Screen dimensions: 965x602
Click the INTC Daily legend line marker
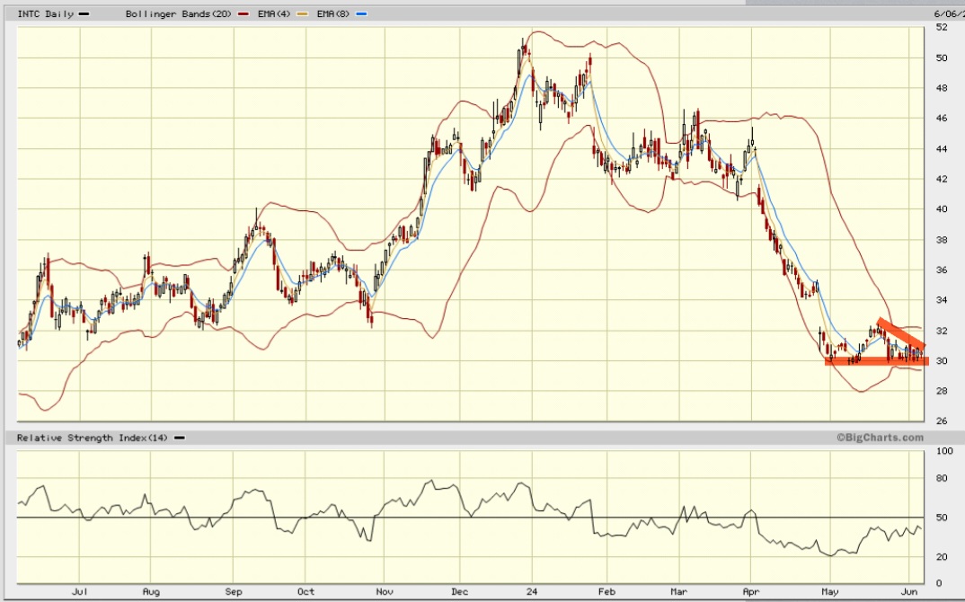pos(84,13)
